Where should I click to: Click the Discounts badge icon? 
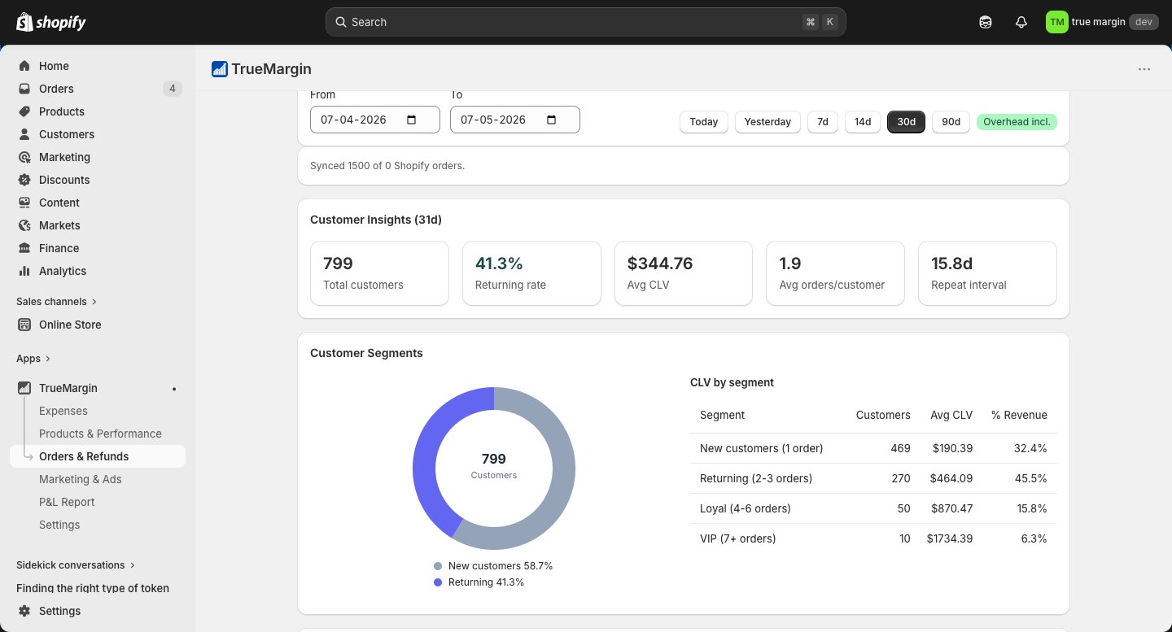click(x=24, y=180)
